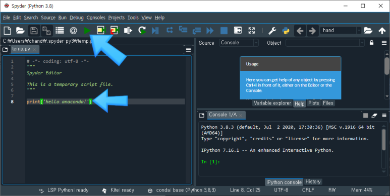Switch to the Variable explorer tab
The height and width of the screenshot is (196, 390).
coord(272,103)
